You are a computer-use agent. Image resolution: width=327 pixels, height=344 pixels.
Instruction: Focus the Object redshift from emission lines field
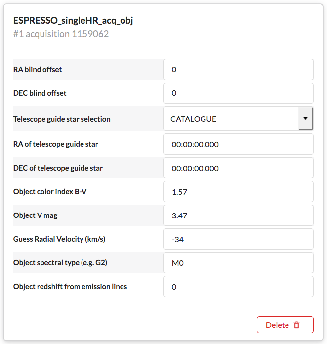click(x=238, y=287)
